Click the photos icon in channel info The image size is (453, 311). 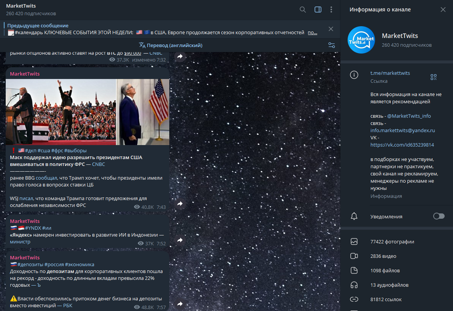click(x=354, y=242)
